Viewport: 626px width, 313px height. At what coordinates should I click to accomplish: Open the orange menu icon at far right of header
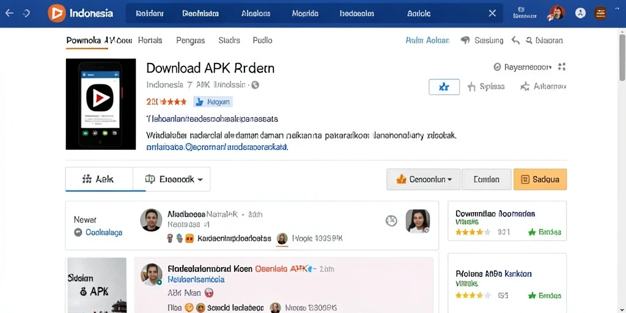[600, 13]
